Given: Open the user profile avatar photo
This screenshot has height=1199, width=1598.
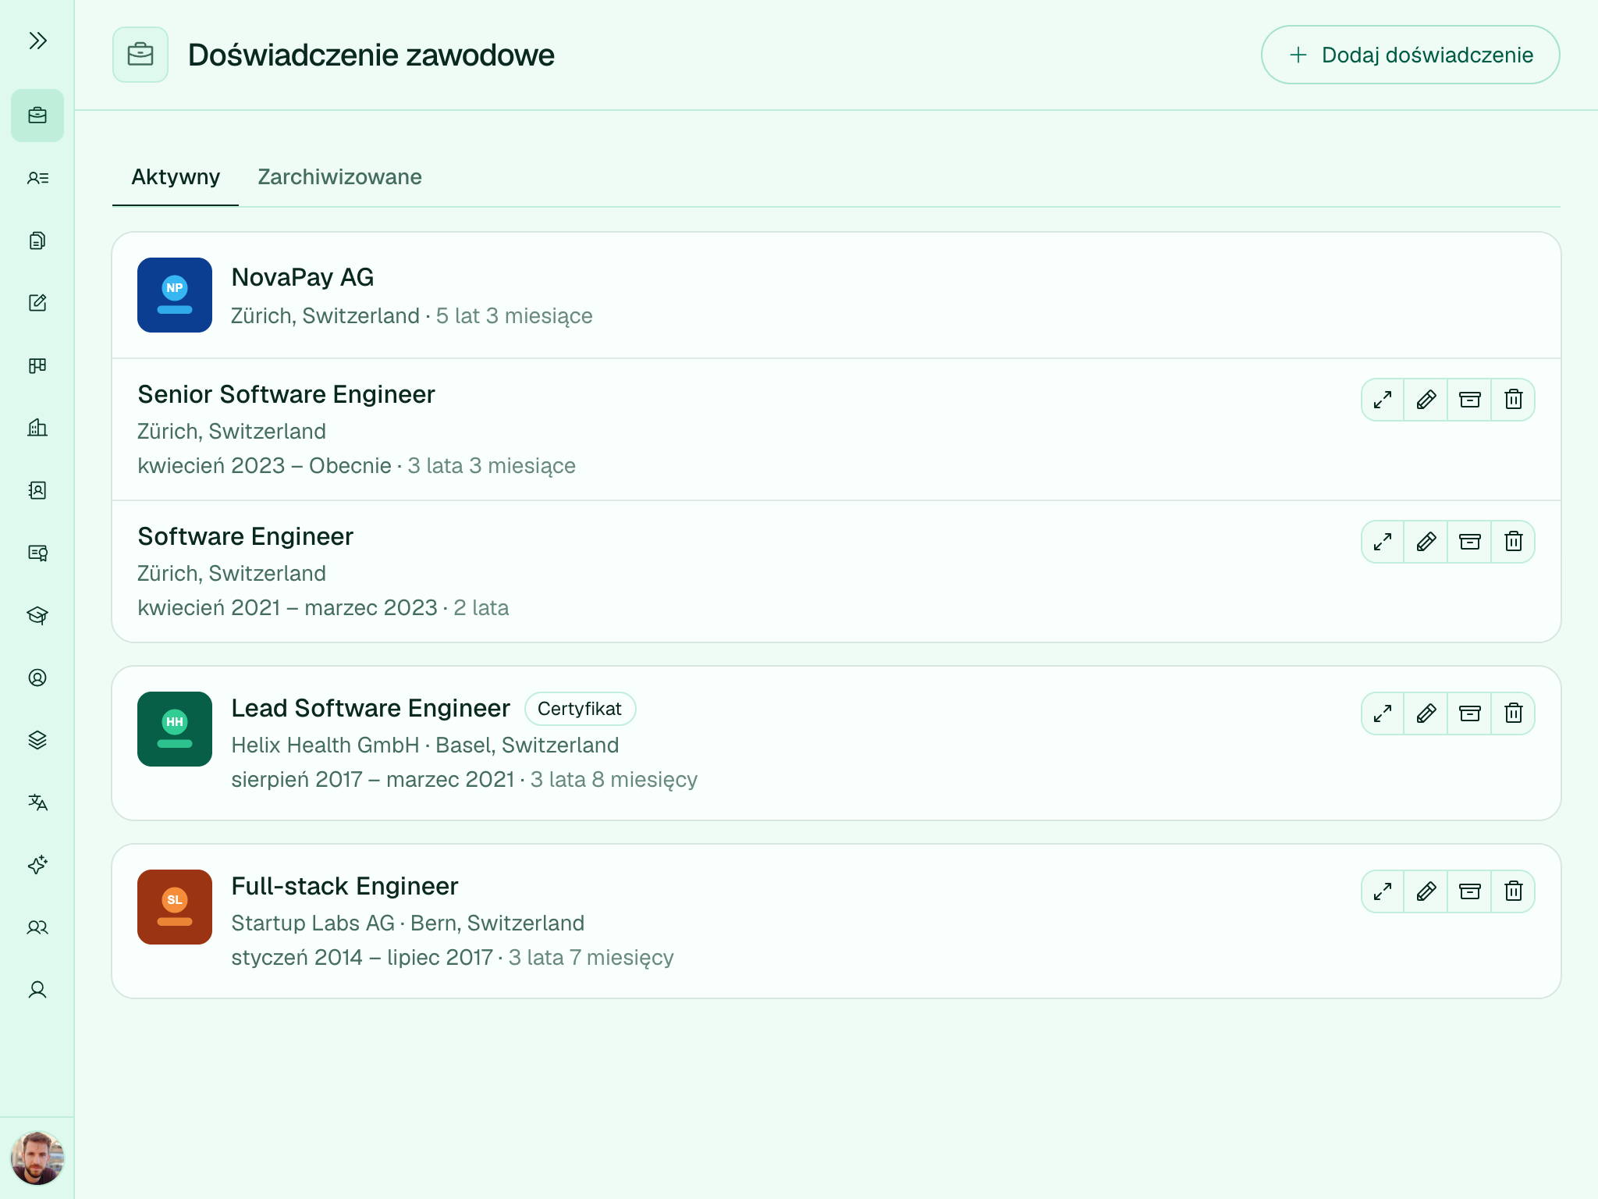Looking at the screenshot, I should pyautogui.click(x=37, y=1158).
